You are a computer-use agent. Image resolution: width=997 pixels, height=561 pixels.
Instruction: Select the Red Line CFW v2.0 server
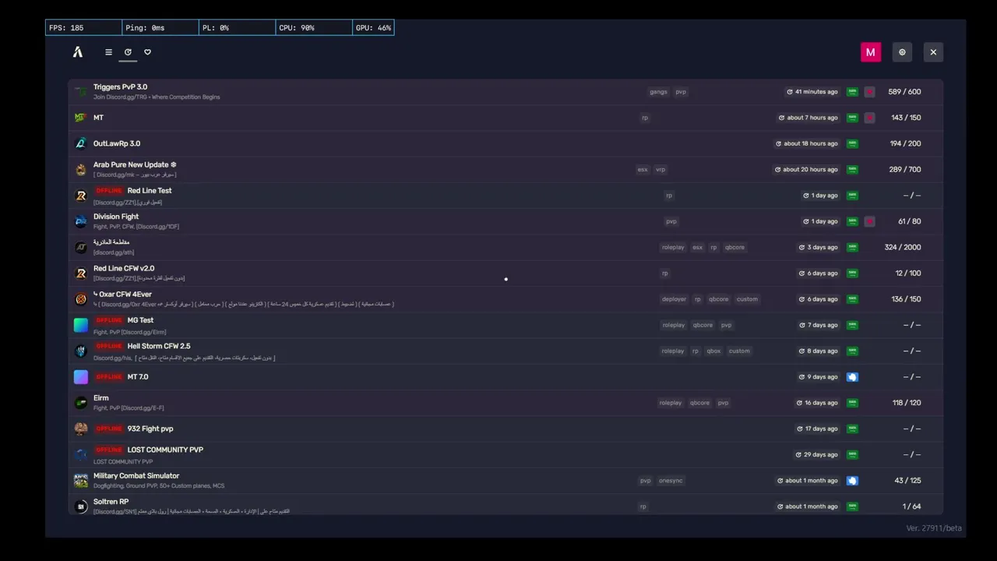[506, 273]
